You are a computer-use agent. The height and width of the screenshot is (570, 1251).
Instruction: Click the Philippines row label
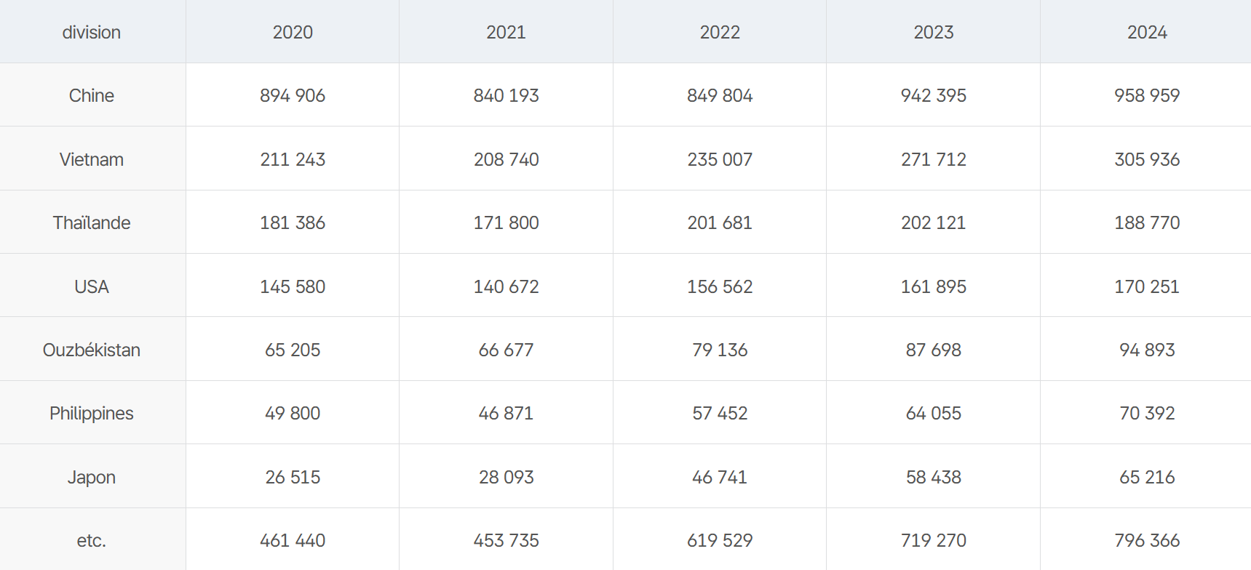pos(92,413)
